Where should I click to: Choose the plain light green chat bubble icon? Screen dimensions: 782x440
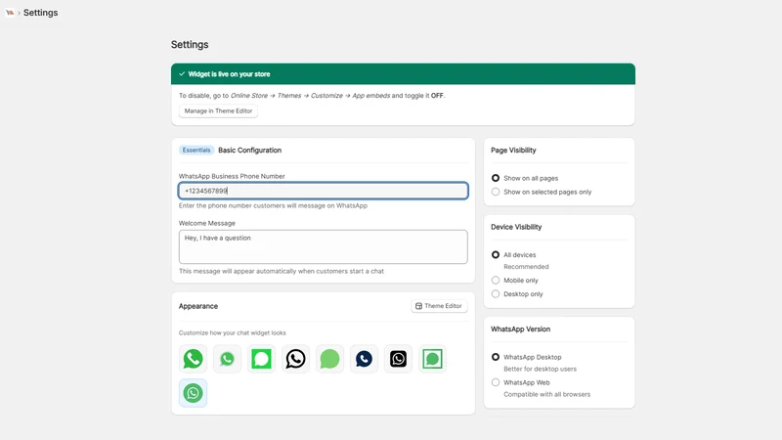point(329,359)
